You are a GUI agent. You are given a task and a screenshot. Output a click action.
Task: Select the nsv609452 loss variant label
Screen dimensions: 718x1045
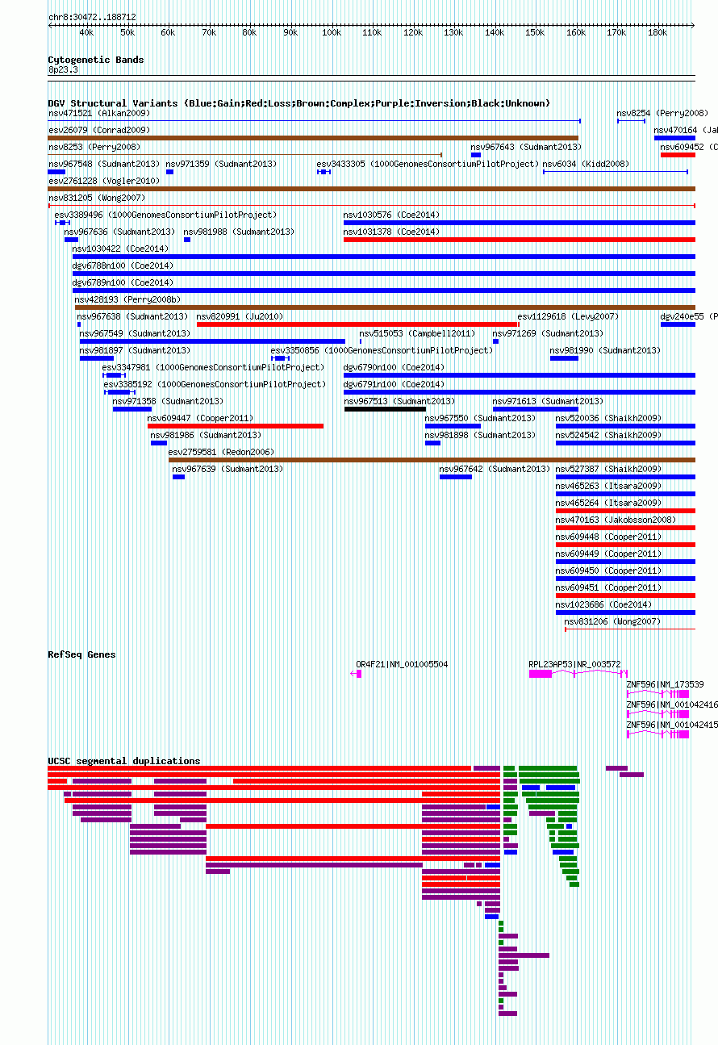coord(689,148)
